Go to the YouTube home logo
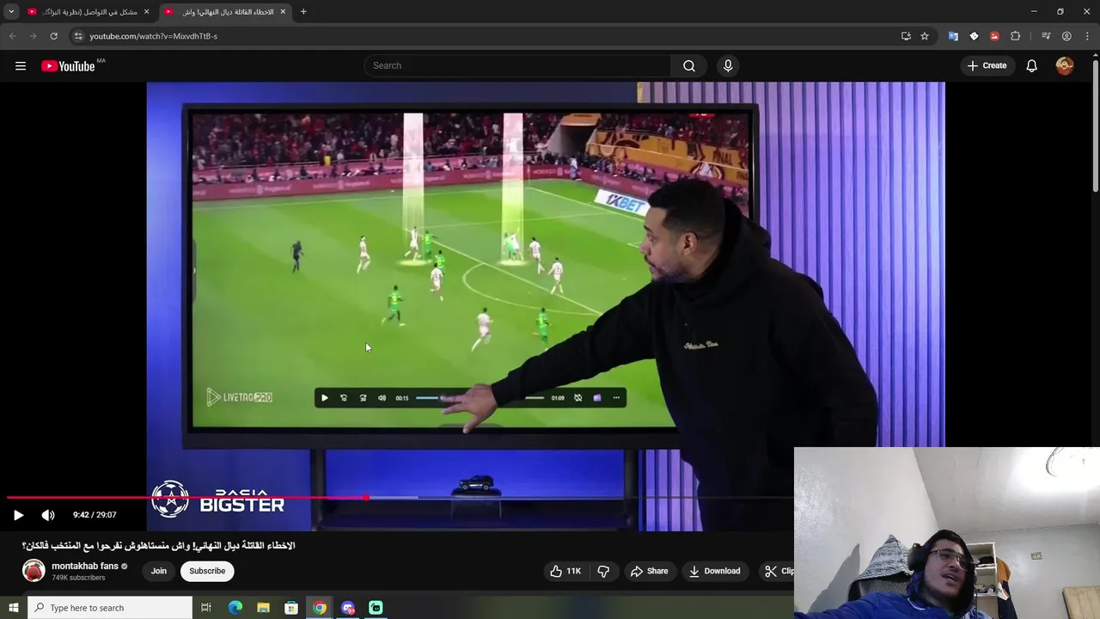Viewport: 1100px width, 619px height. (x=68, y=66)
